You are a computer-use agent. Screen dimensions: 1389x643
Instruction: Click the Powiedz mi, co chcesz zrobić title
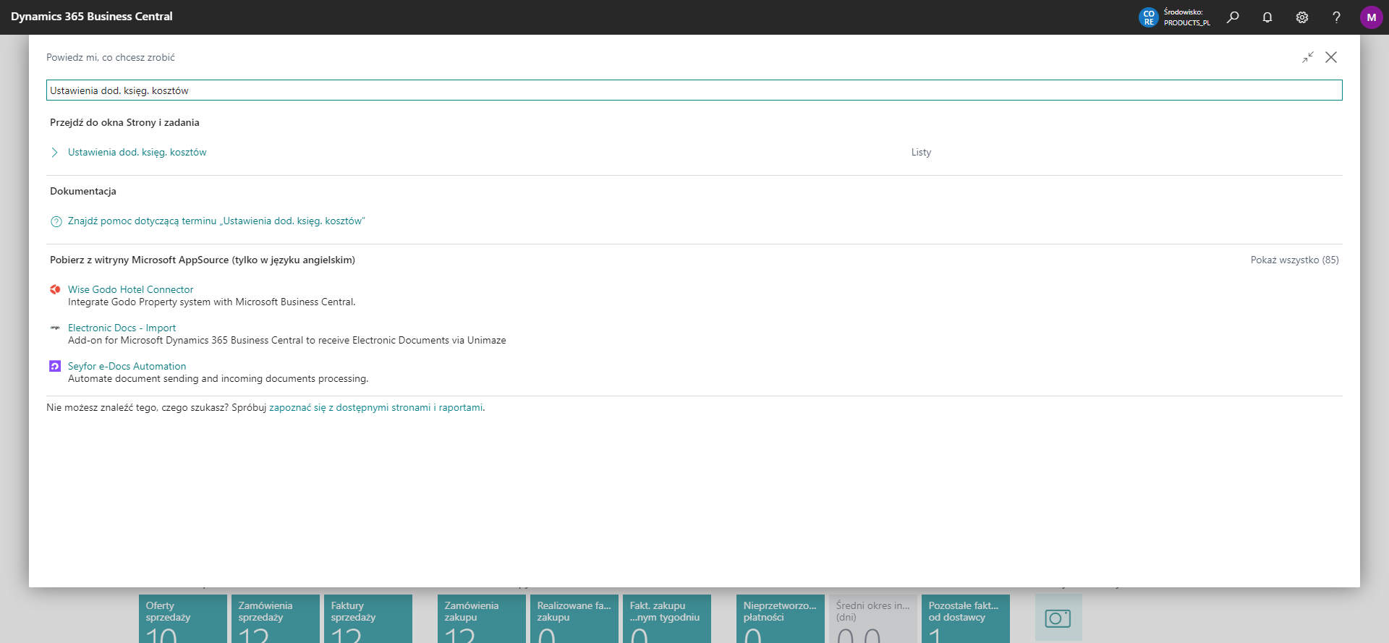pyautogui.click(x=111, y=58)
